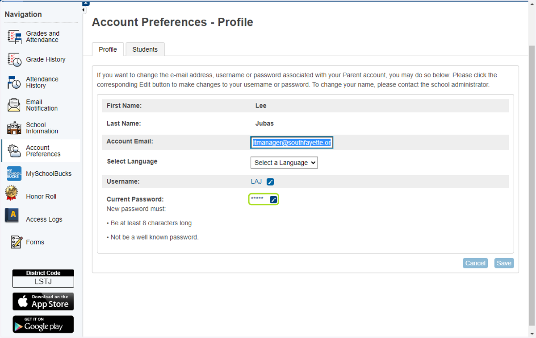Open MySchoolBucks icon
This screenshot has height=338, width=536.
coord(14,173)
